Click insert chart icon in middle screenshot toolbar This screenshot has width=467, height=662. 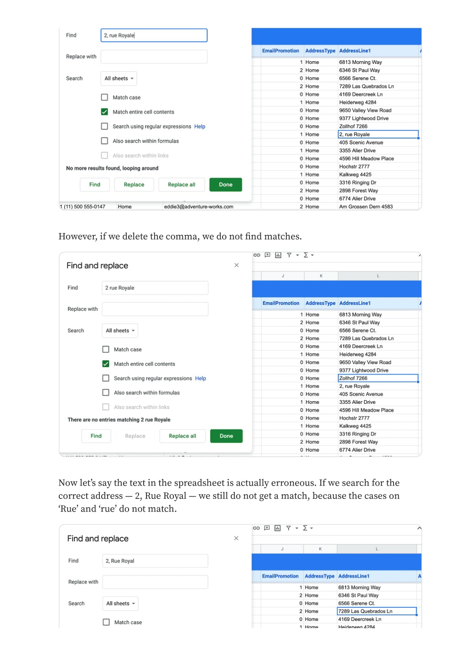(278, 255)
